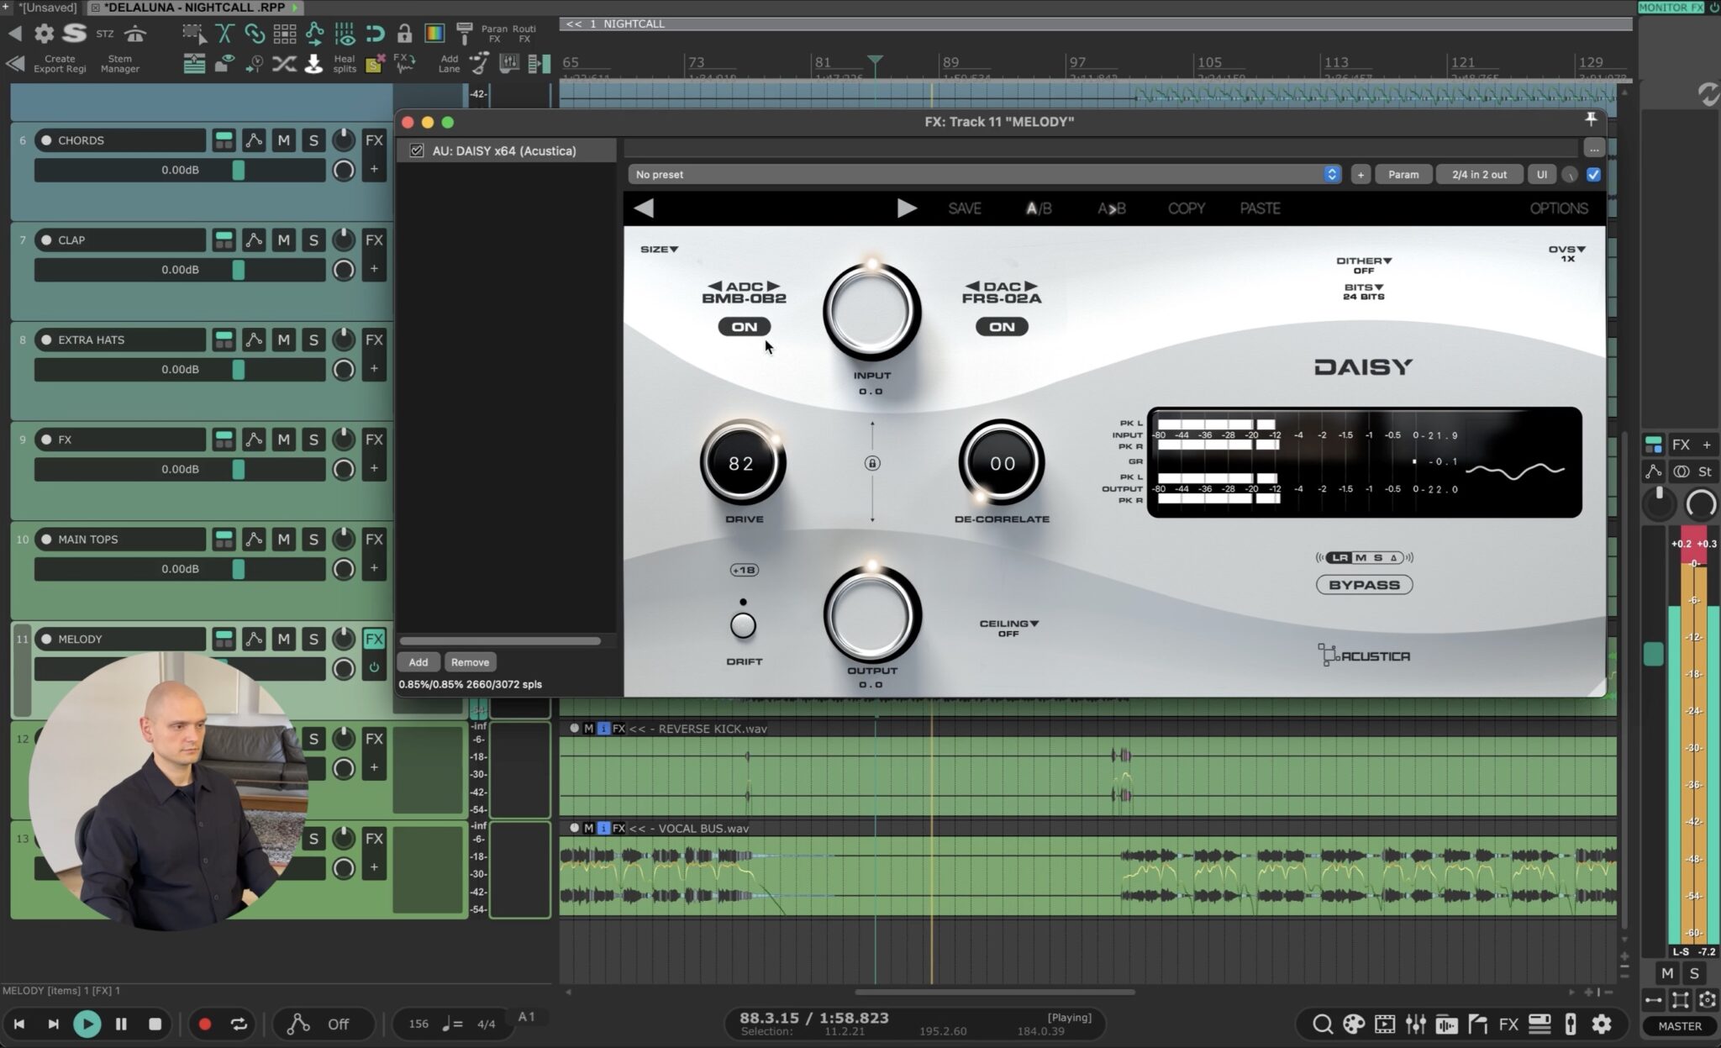This screenshot has width=1721, height=1048.
Task: Click the Remove button under FX list
Action: (470, 662)
